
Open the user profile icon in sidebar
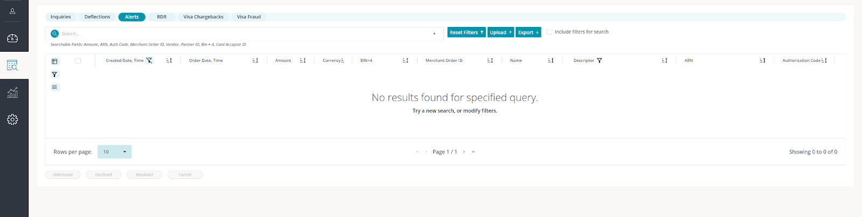click(12, 11)
